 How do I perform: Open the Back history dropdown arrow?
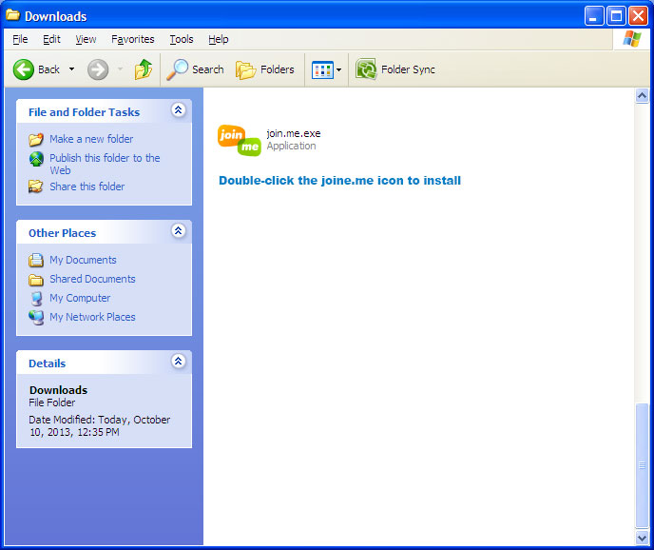point(71,70)
